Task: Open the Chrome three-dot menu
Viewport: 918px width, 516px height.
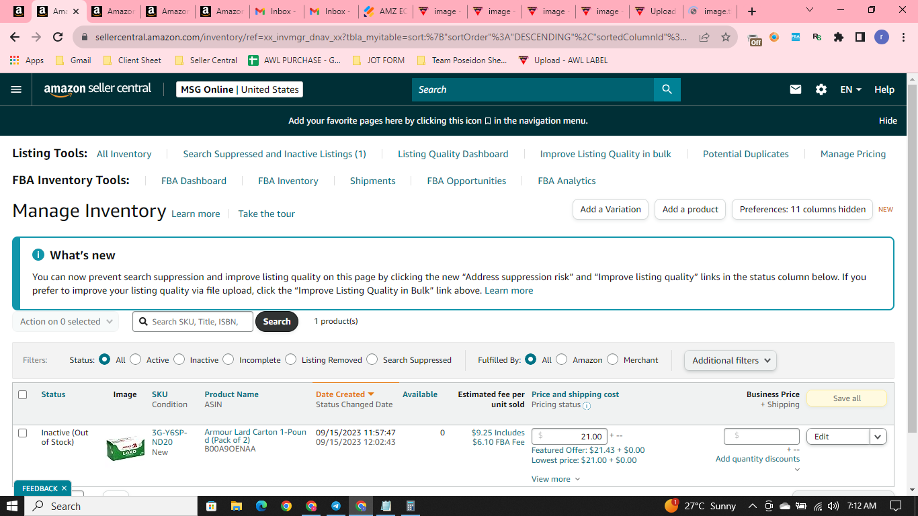Action: (x=903, y=37)
